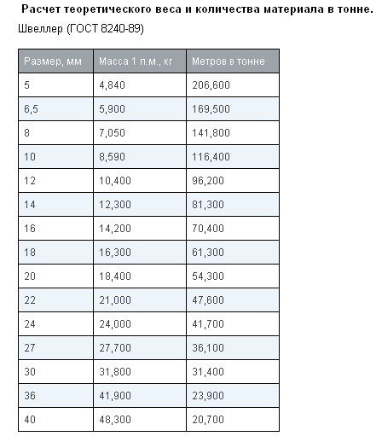Select the cell showing 81,300
This screenshot has width=382, height=442.
coord(233,205)
